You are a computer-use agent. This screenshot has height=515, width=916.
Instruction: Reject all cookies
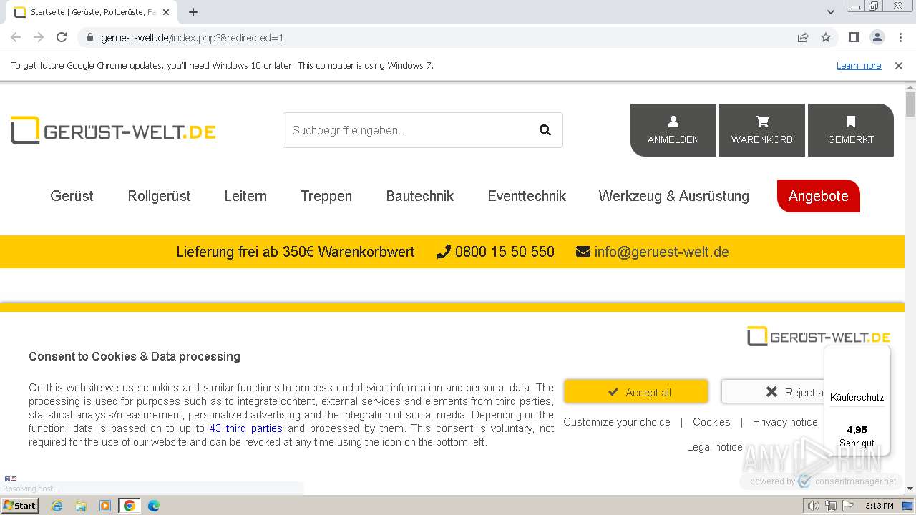pos(773,392)
